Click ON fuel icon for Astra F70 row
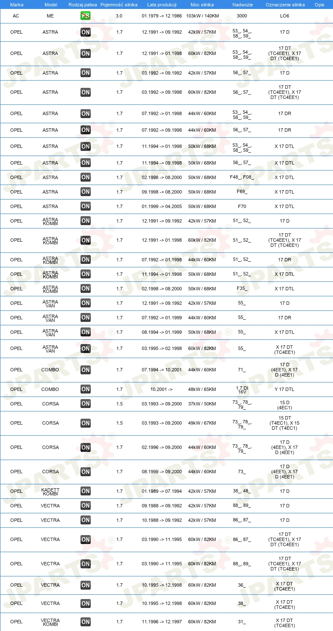 [x=86, y=206]
